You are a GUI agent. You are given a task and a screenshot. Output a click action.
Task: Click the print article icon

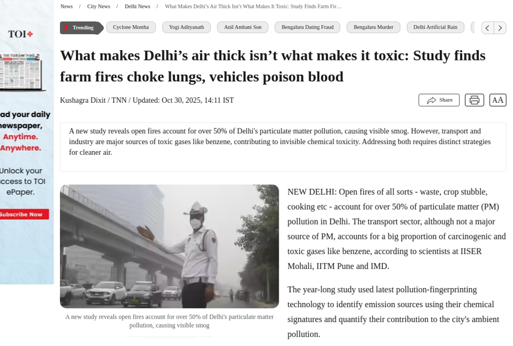pos(474,100)
